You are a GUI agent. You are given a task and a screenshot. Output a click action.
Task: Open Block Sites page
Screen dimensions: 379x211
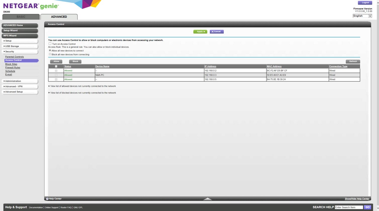[x=11, y=64]
